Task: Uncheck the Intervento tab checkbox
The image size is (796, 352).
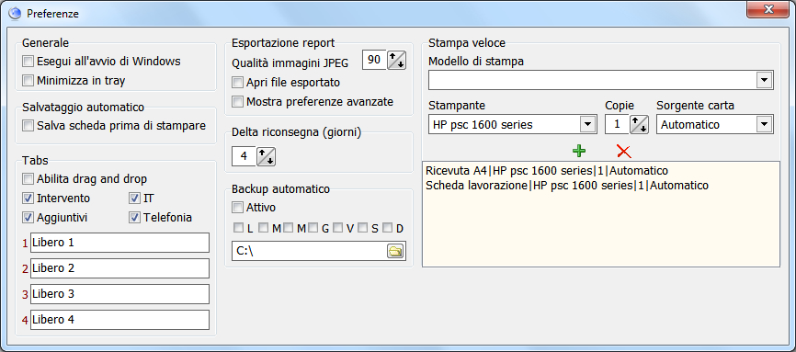Action: pos(28,199)
